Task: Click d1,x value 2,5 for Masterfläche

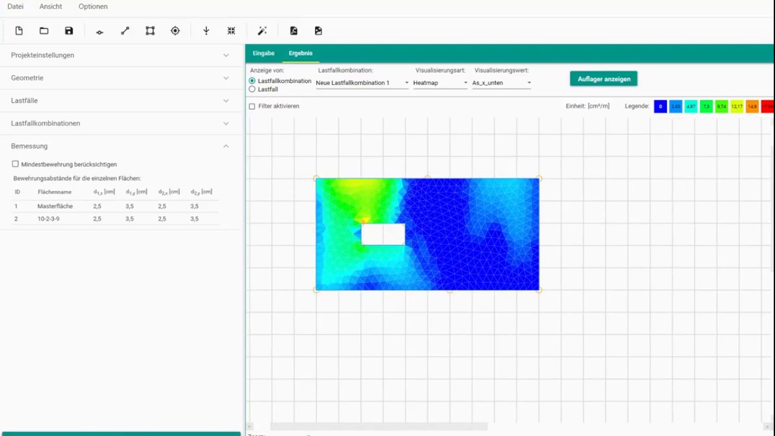Action: tap(97, 206)
